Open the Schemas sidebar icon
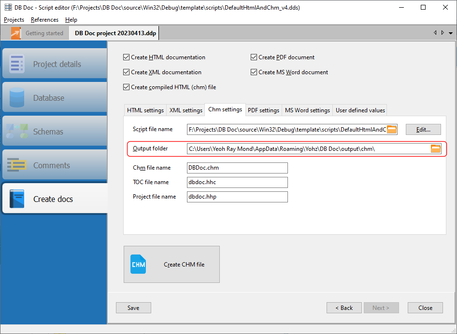 (17, 132)
